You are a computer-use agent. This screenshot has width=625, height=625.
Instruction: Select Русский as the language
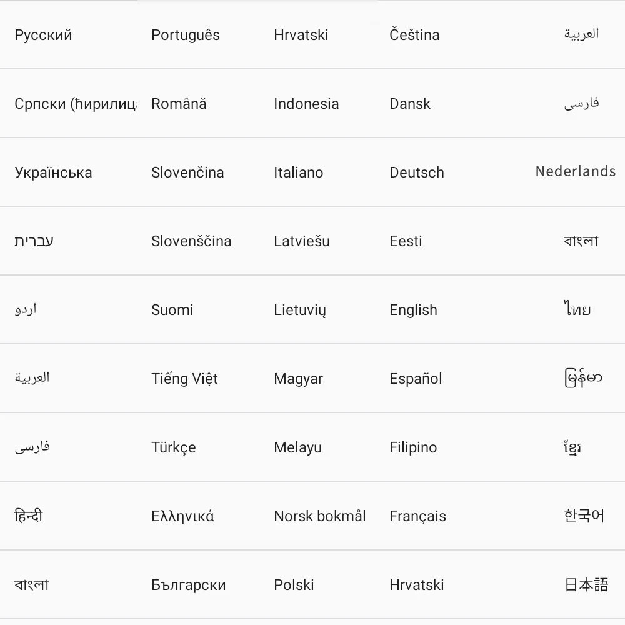(44, 35)
